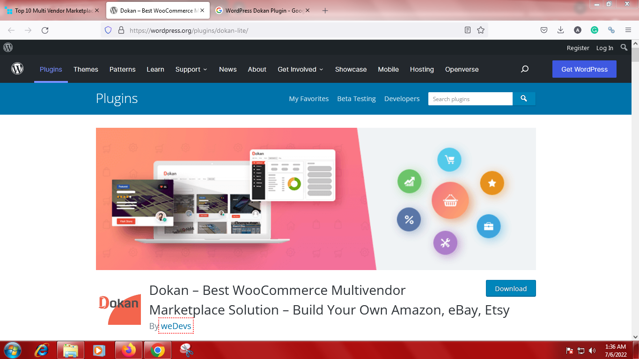The height and width of the screenshot is (359, 639).
Task: Open Windows Media Player on taskbar
Action: [99, 350]
